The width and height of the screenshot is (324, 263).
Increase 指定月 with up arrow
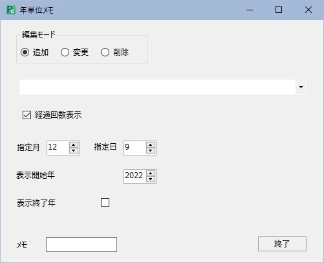(x=74, y=145)
